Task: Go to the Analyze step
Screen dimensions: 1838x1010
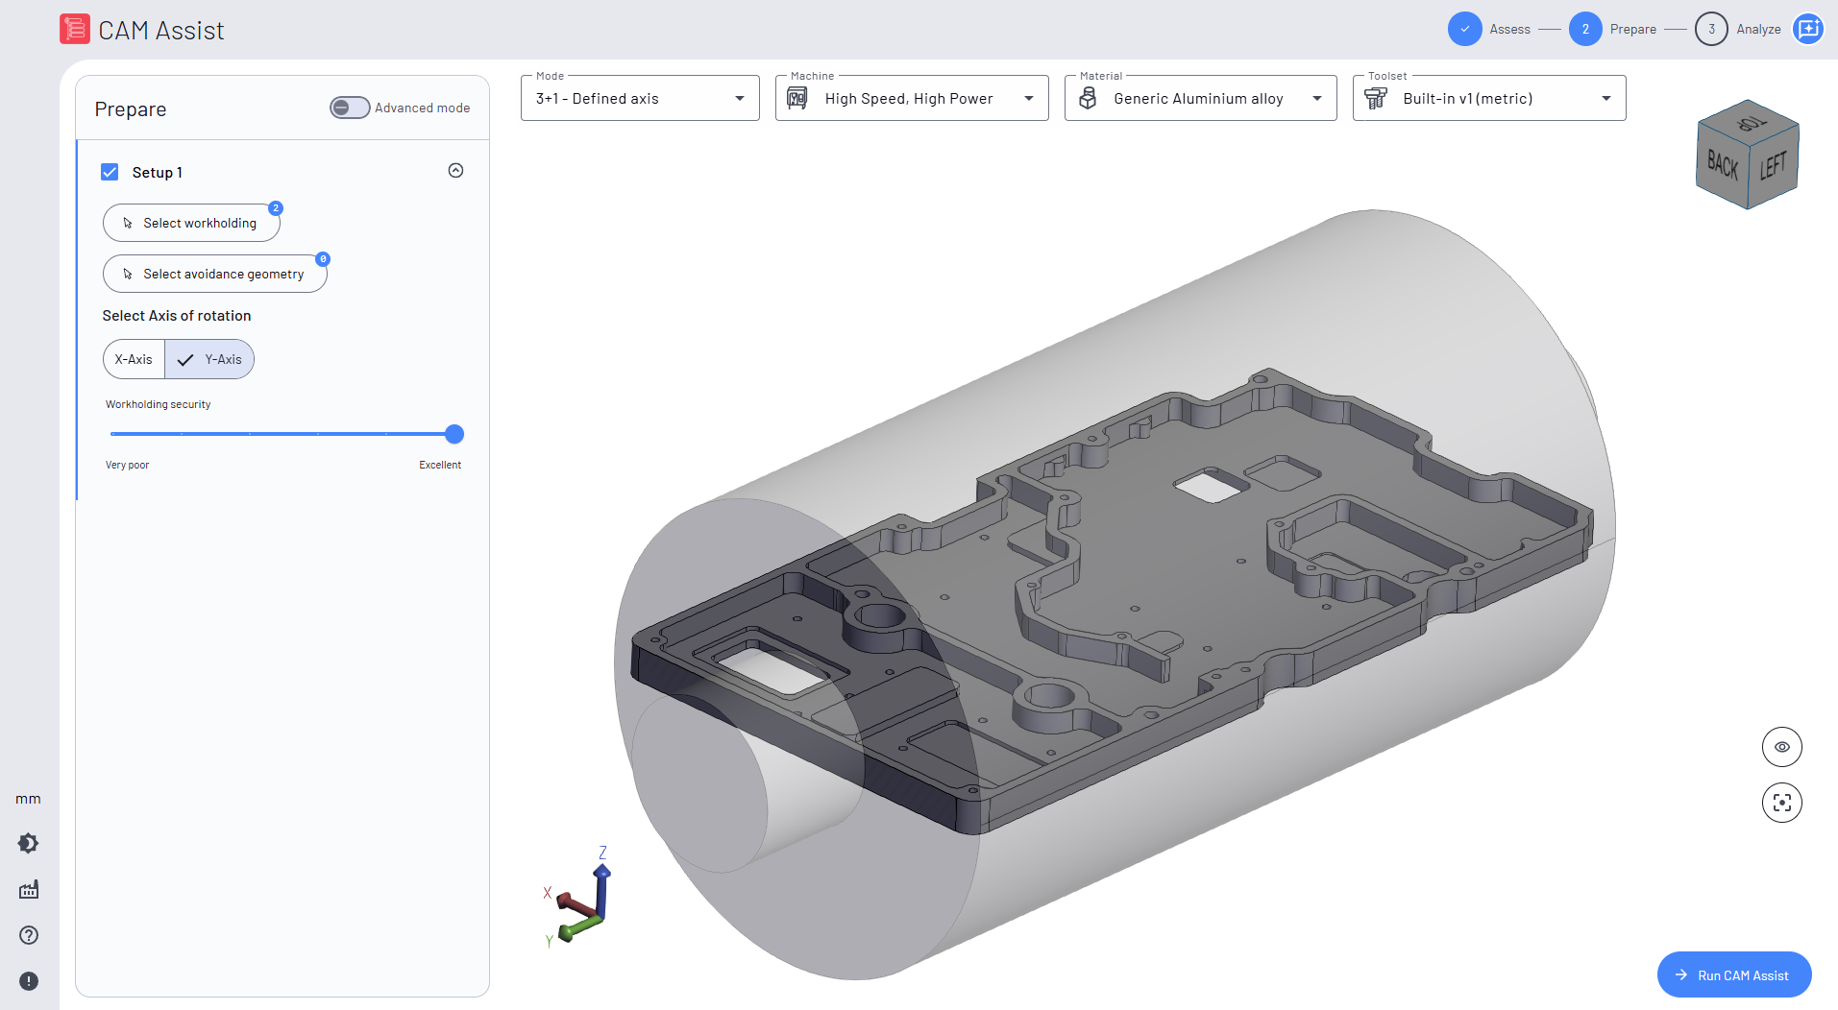Action: (x=1738, y=29)
